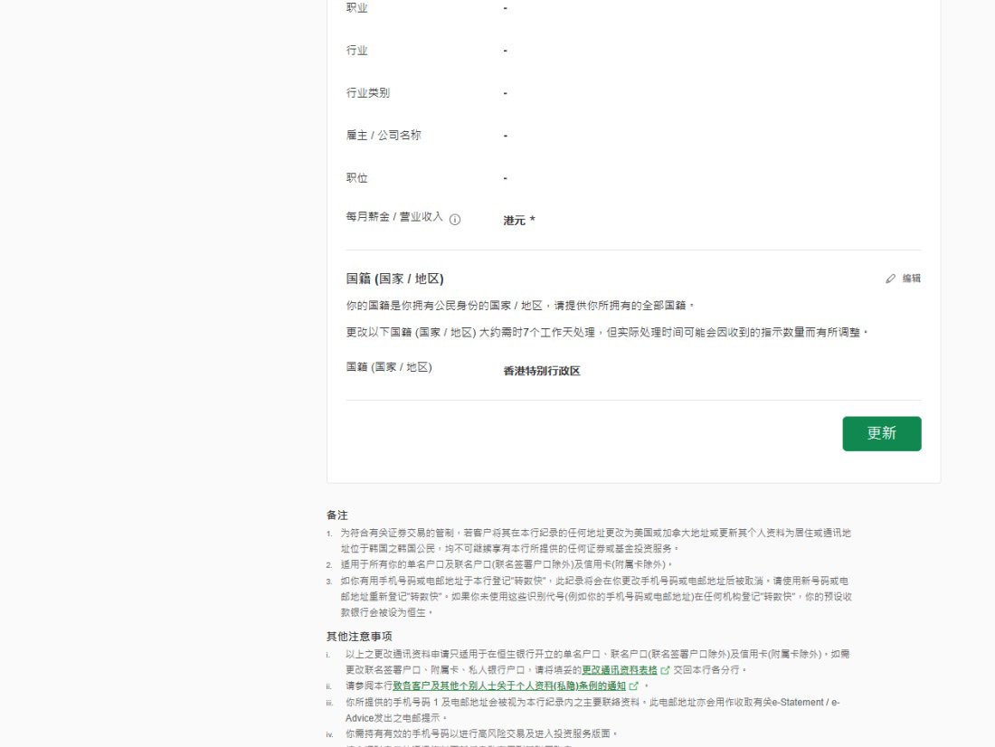995x747 pixels.
Task: Open the 更改通讯资料表格 link
Action: click(619, 670)
